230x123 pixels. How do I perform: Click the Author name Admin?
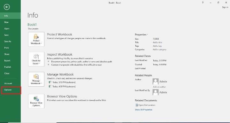click(x=163, y=81)
